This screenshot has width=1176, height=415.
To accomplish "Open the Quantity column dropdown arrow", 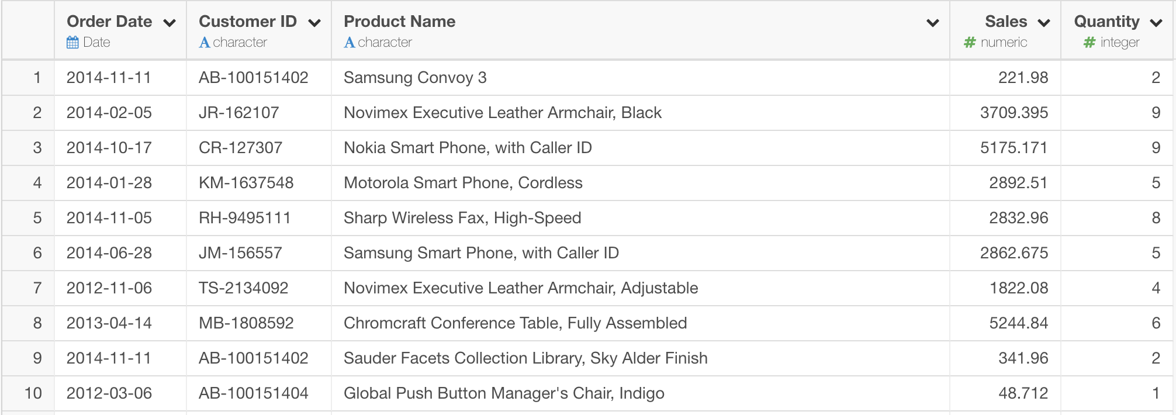I will pos(1156,23).
